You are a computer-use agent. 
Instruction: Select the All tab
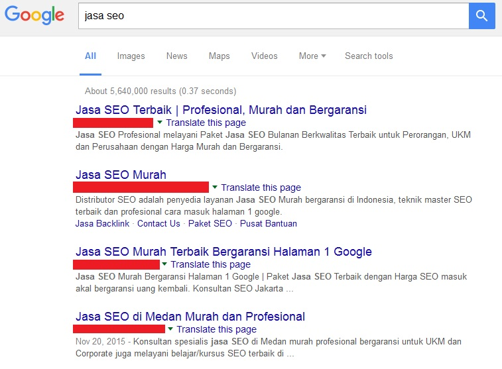90,56
